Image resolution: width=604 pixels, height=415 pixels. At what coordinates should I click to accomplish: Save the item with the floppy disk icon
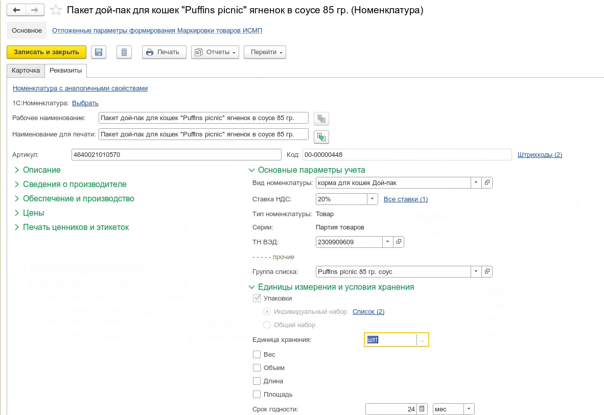point(99,52)
